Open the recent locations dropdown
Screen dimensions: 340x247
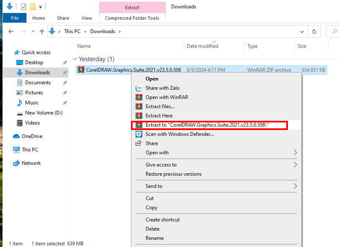point(33,31)
